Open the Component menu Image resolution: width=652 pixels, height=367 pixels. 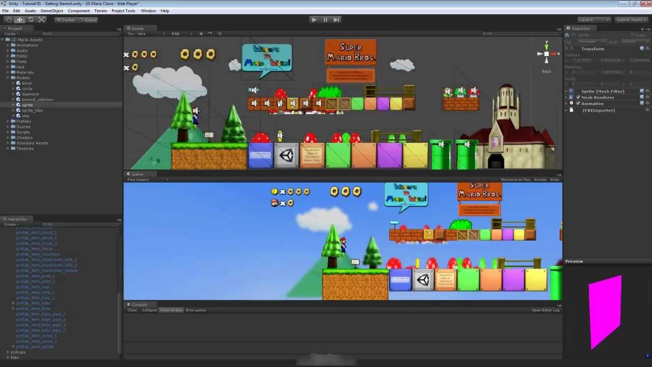pyautogui.click(x=78, y=11)
